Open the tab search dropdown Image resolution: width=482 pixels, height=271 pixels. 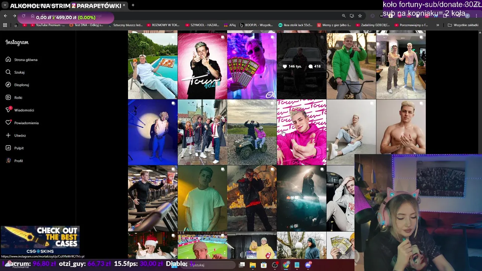tap(5, 5)
